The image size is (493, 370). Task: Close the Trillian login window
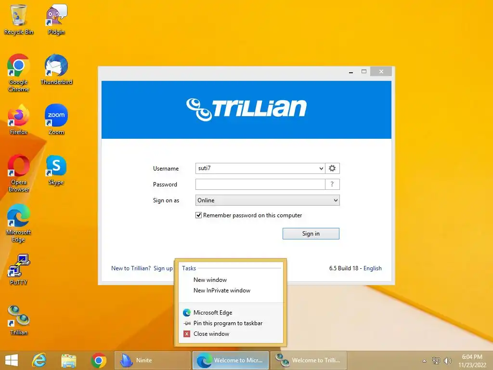[381, 72]
